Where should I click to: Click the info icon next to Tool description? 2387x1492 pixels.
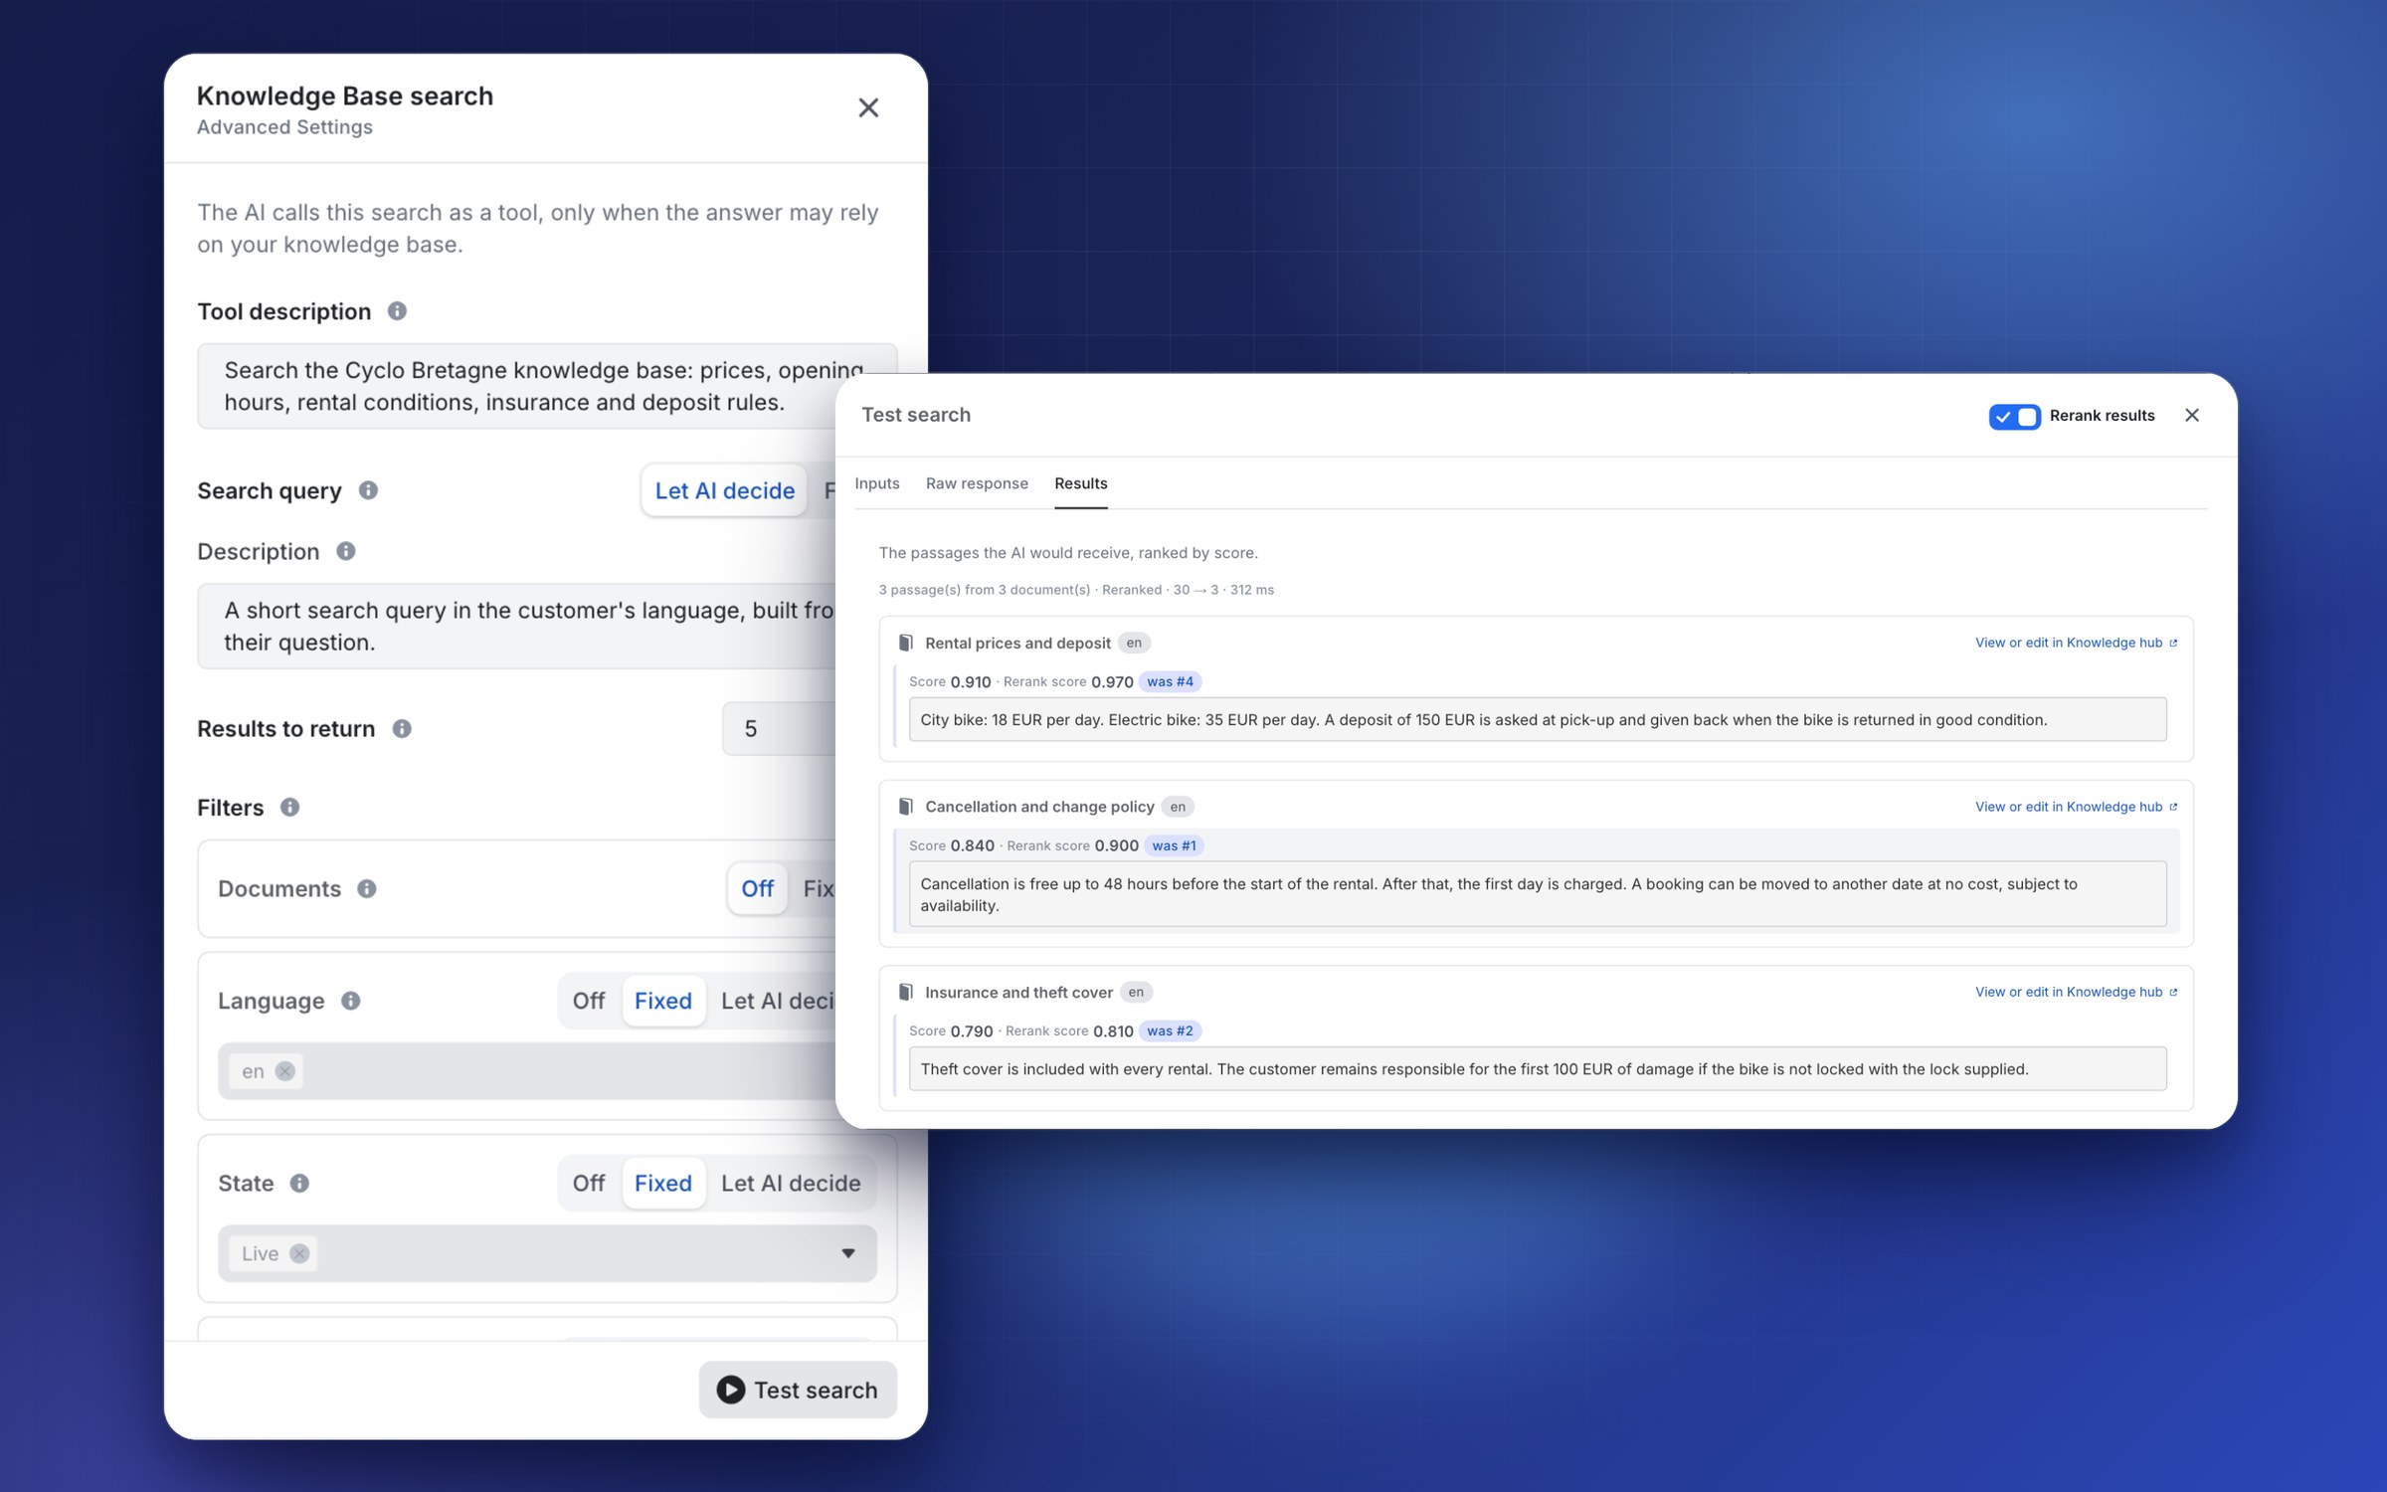[397, 311]
